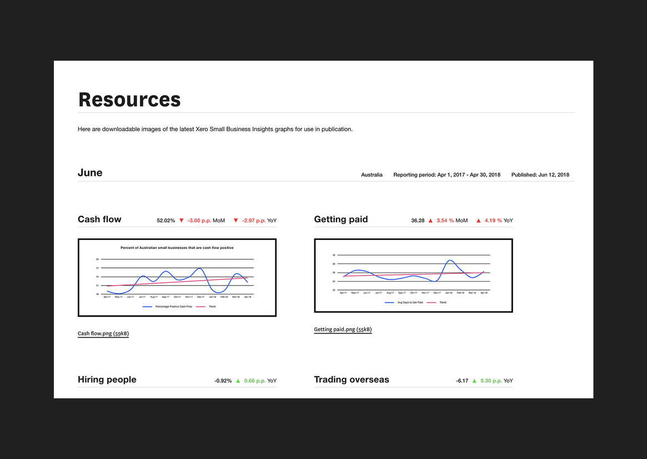Click the Hiring people section title

coord(107,380)
